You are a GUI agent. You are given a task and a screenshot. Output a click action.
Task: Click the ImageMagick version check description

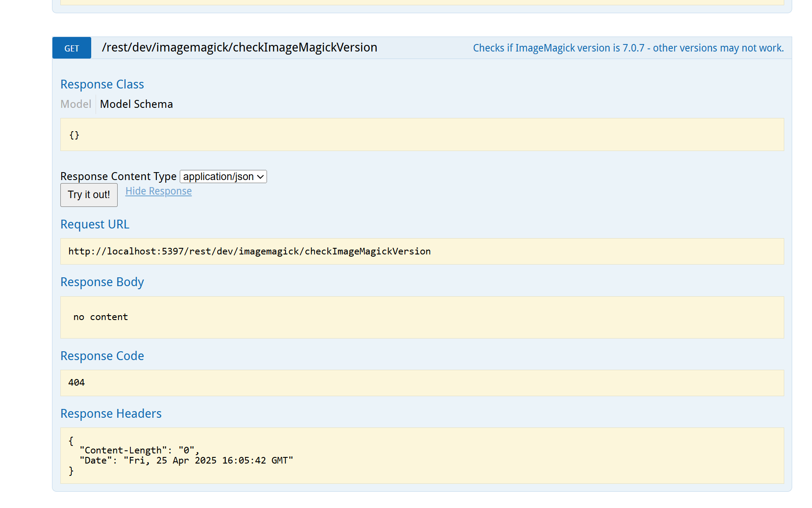628,48
